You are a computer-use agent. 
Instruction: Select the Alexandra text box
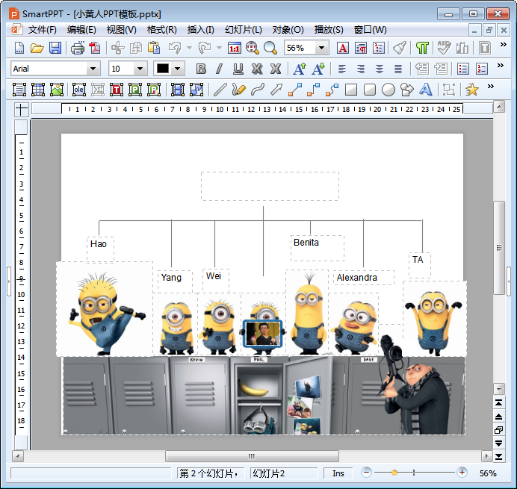363,278
